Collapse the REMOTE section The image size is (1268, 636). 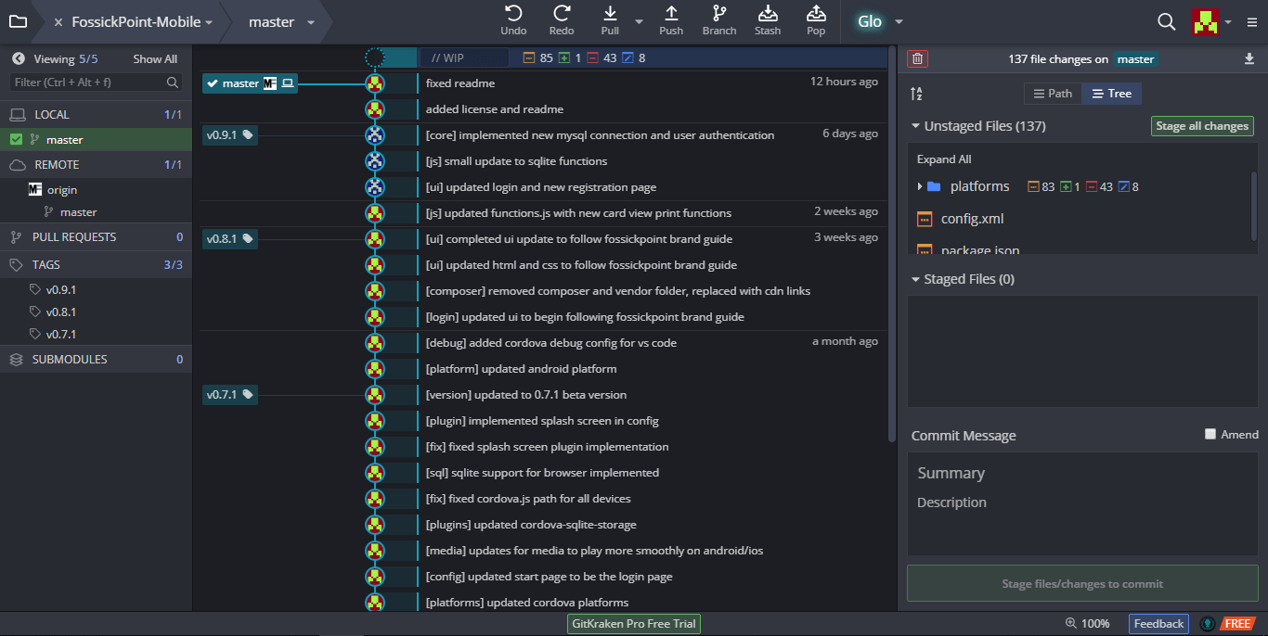click(x=97, y=164)
